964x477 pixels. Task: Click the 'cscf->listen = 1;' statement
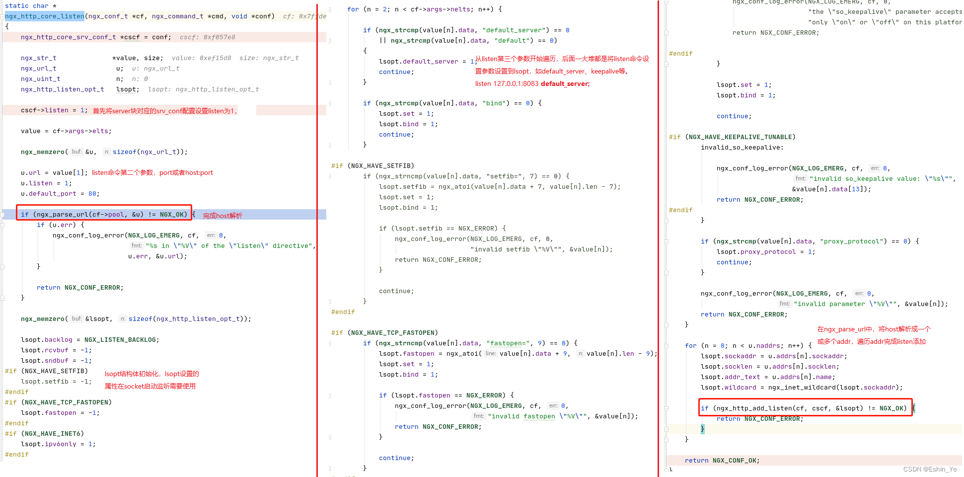[54, 110]
